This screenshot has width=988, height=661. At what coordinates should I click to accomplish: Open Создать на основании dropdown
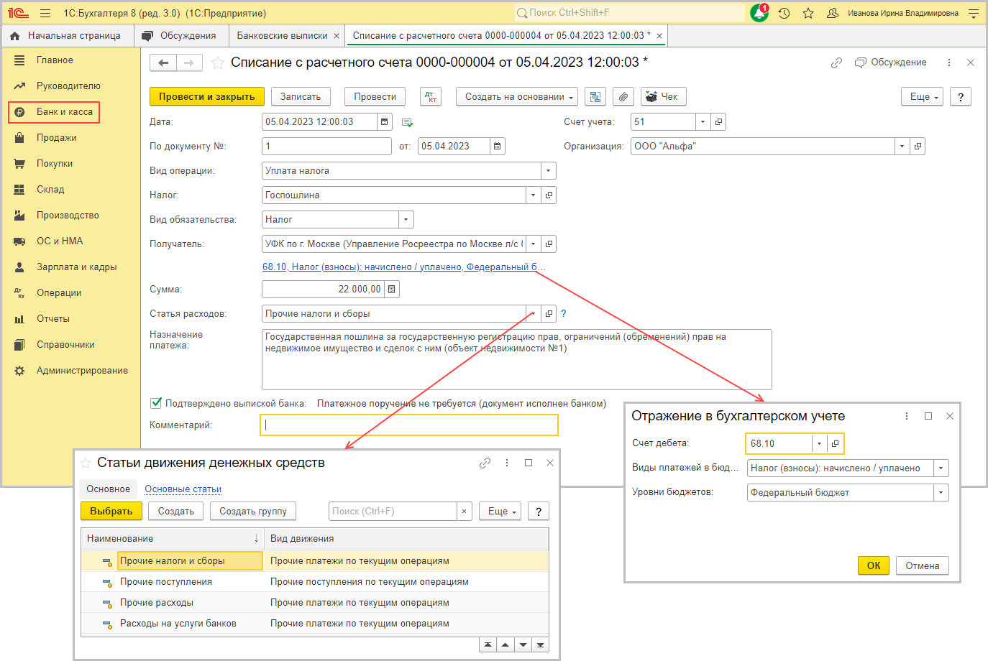(x=516, y=97)
